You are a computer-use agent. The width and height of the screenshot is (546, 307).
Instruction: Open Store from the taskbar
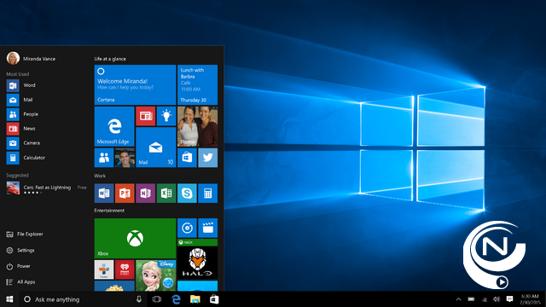click(214, 299)
